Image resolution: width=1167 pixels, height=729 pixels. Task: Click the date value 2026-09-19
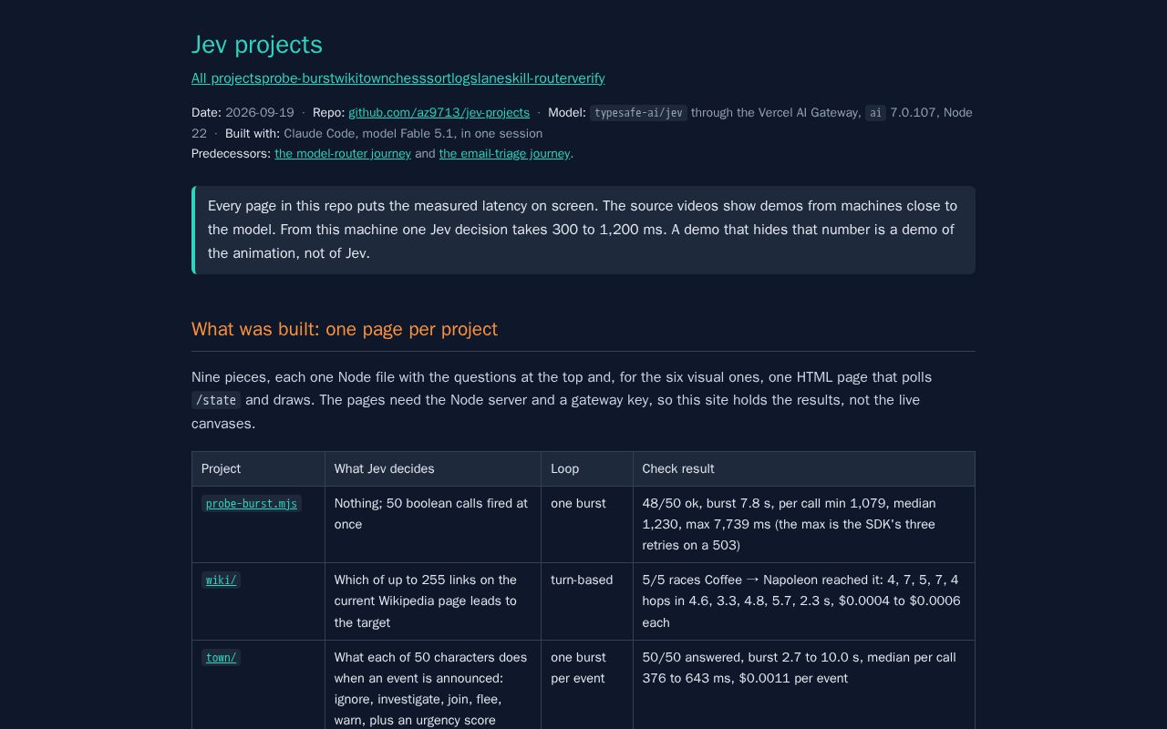click(260, 113)
